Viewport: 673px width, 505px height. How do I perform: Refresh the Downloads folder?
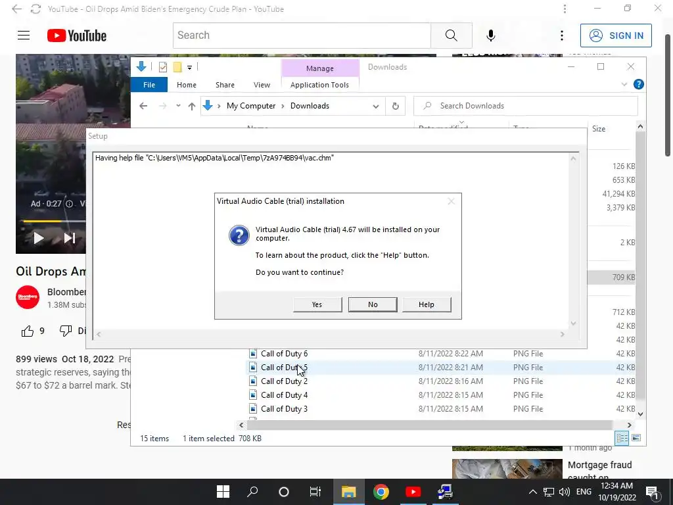pyautogui.click(x=395, y=106)
